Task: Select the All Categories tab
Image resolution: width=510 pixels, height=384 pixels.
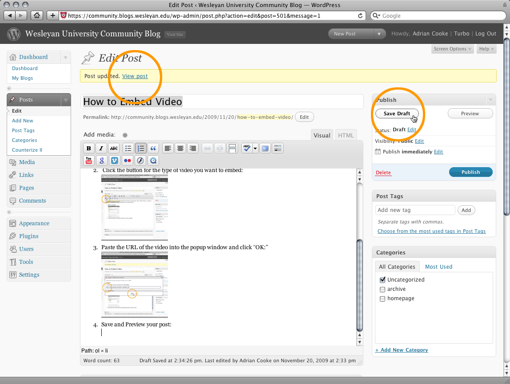Action: click(397, 267)
